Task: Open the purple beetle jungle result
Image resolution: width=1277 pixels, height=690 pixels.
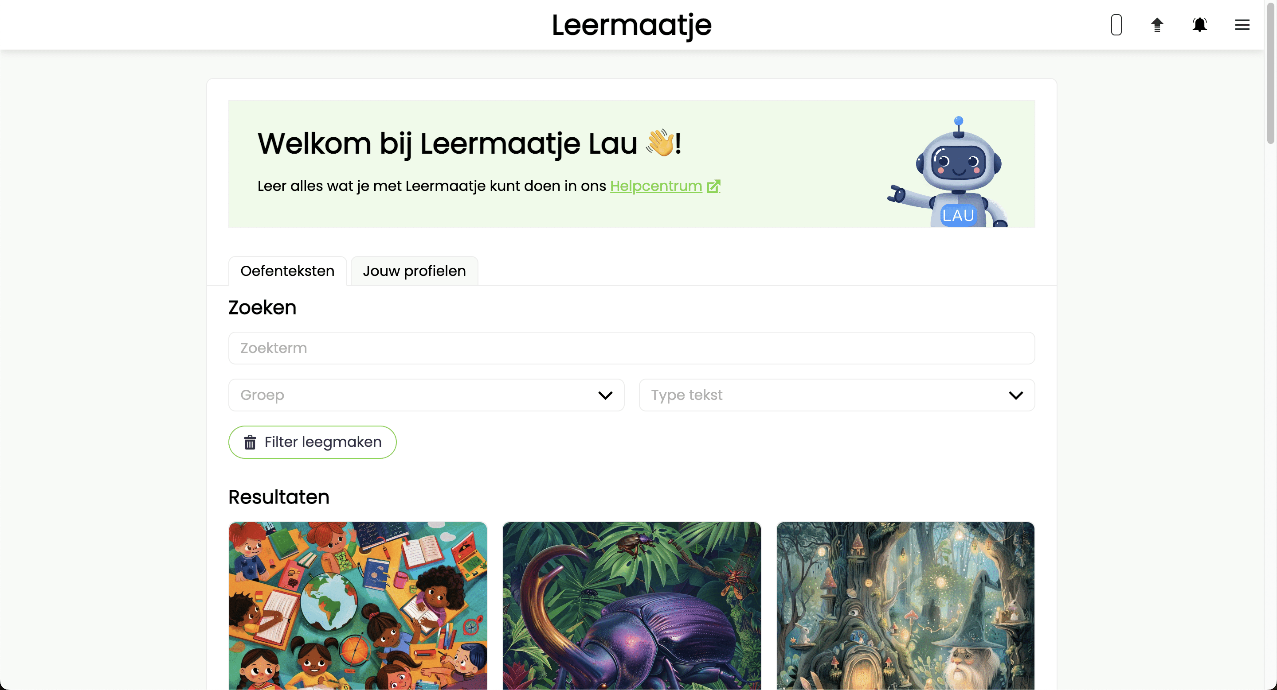Action: click(631, 606)
